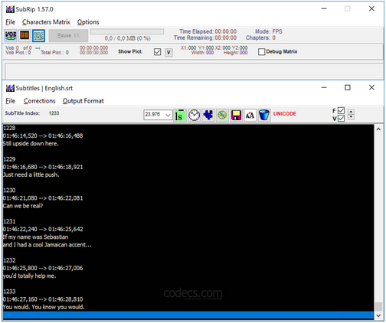Open the AA font settings icon
386x323 pixels.
tap(250, 116)
